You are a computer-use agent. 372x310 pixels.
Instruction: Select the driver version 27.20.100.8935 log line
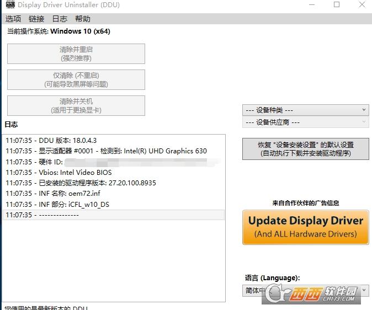113,183
